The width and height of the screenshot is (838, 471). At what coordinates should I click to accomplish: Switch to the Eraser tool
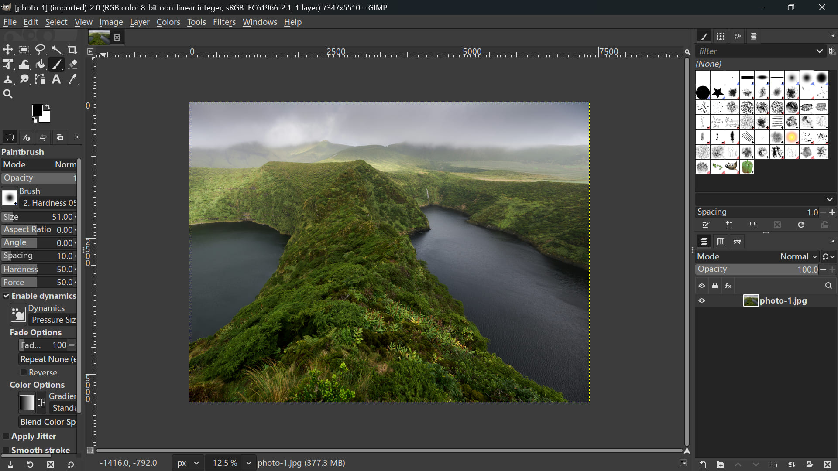(72, 64)
